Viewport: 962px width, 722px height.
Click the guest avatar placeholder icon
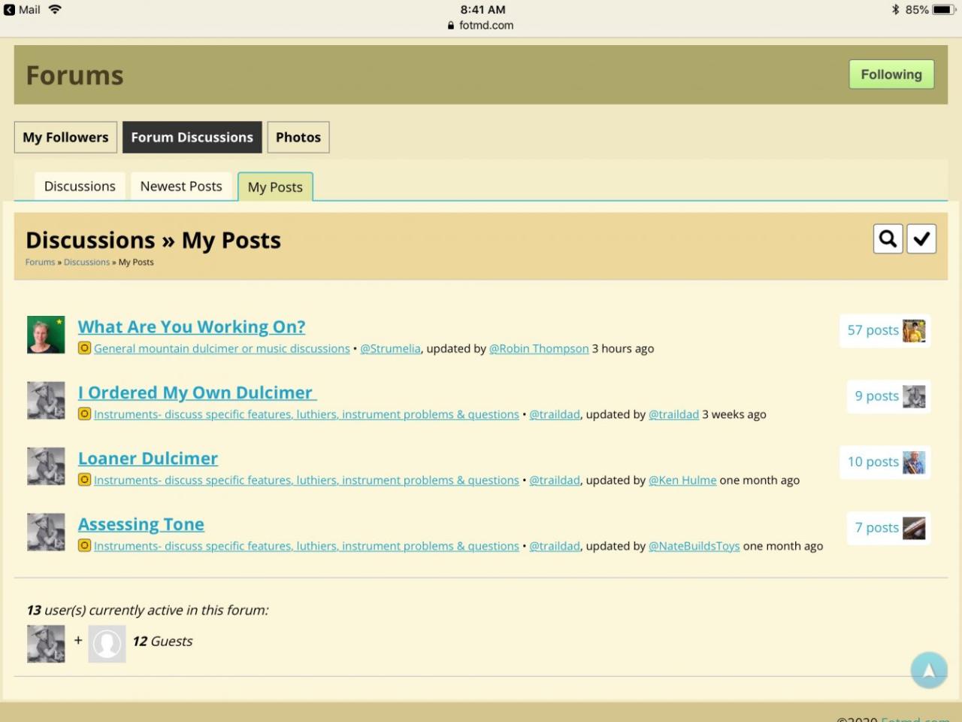(x=107, y=644)
